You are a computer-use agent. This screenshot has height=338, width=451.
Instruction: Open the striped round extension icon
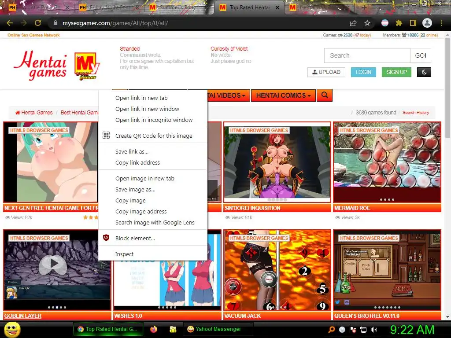click(385, 23)
